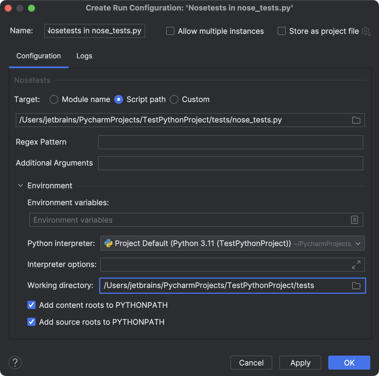Uncheck Add content roots to PYTHONPATH

tap(31, 305)
